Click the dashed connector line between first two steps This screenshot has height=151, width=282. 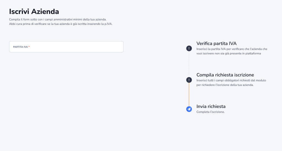(x=189, y=64)
